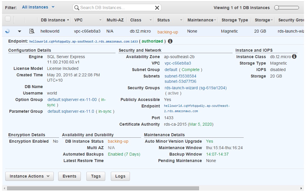Tick the select-all instances checkbox
Image resolution: width=306 pixels, height=192 pixels.
(8, 19)
